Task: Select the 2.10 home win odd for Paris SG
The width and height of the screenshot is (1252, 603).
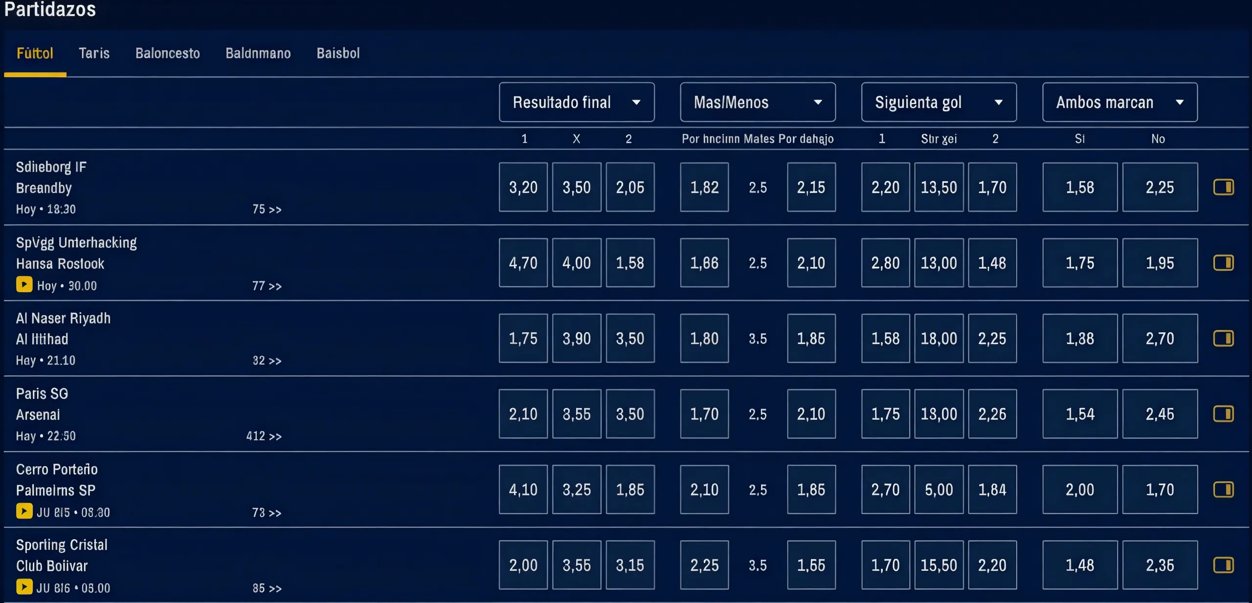Action: point(523,414)
